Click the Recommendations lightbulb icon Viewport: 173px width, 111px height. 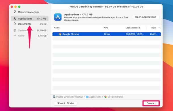coord(15,12)
